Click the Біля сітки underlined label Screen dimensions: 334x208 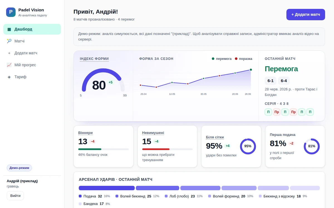tap(215, 137)
